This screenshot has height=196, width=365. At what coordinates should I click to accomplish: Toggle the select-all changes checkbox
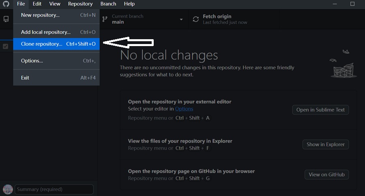click(x=6, y=46)
